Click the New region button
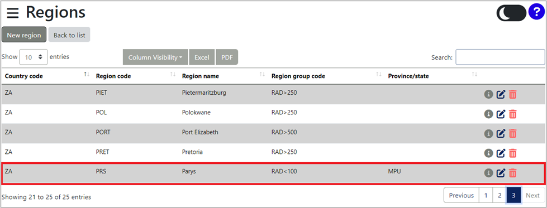The image size is (547, 208). coord(24,35)
